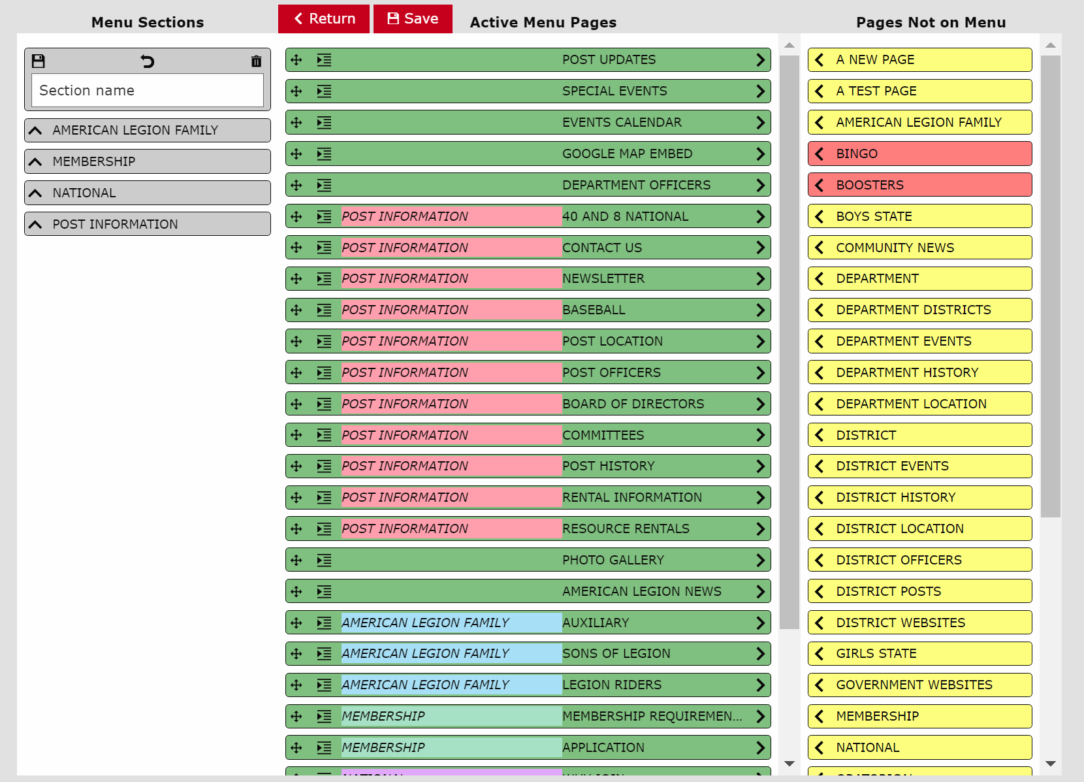Click AMERICAN LEGION FAMILY tag on AUXILIARY row
The height and width of the screenshot is (782, 1084).
pyautogui.click(x=451, y=623)
